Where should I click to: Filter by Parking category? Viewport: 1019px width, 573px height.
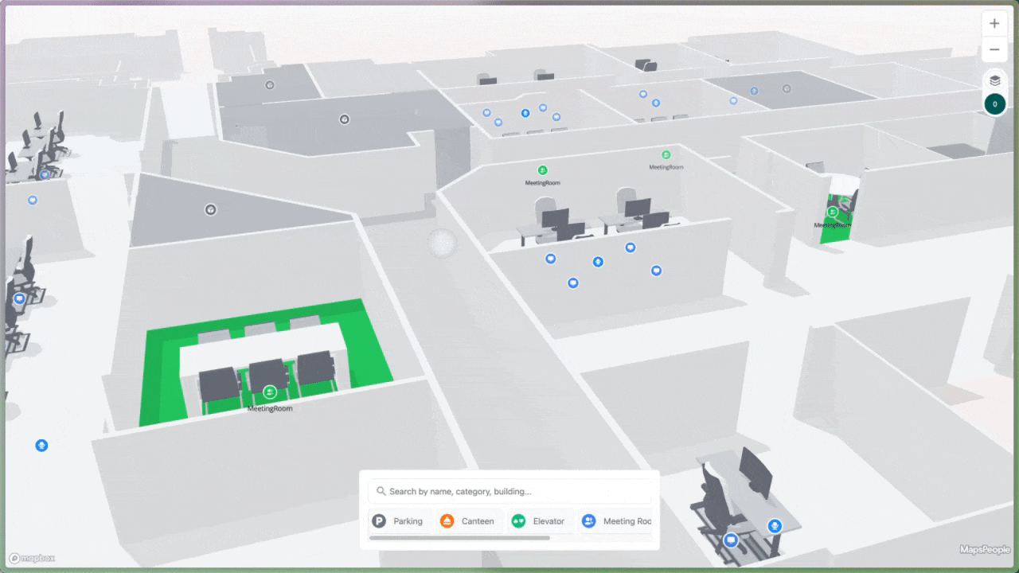click(x=399, y=521)
